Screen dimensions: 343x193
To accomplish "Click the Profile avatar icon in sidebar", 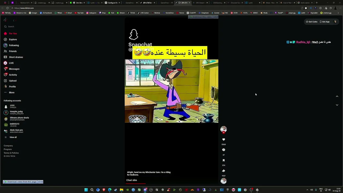I will pos(5,87).
